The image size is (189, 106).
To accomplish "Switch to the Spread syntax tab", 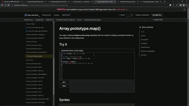I will (82, 2).
